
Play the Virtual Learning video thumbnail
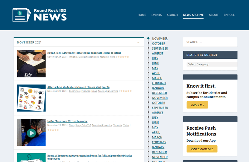click(x=31, y=132)
